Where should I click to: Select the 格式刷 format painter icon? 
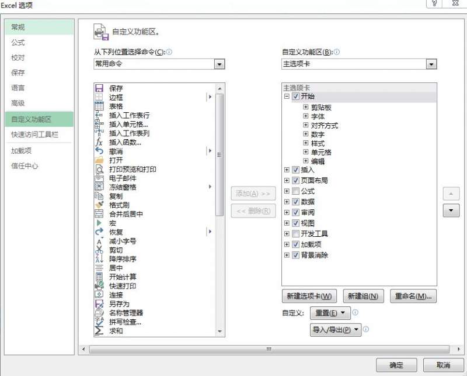tap(99, 205)
